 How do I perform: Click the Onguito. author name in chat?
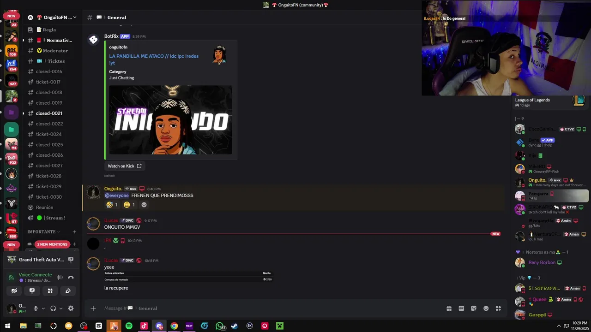tap(113, 189)
